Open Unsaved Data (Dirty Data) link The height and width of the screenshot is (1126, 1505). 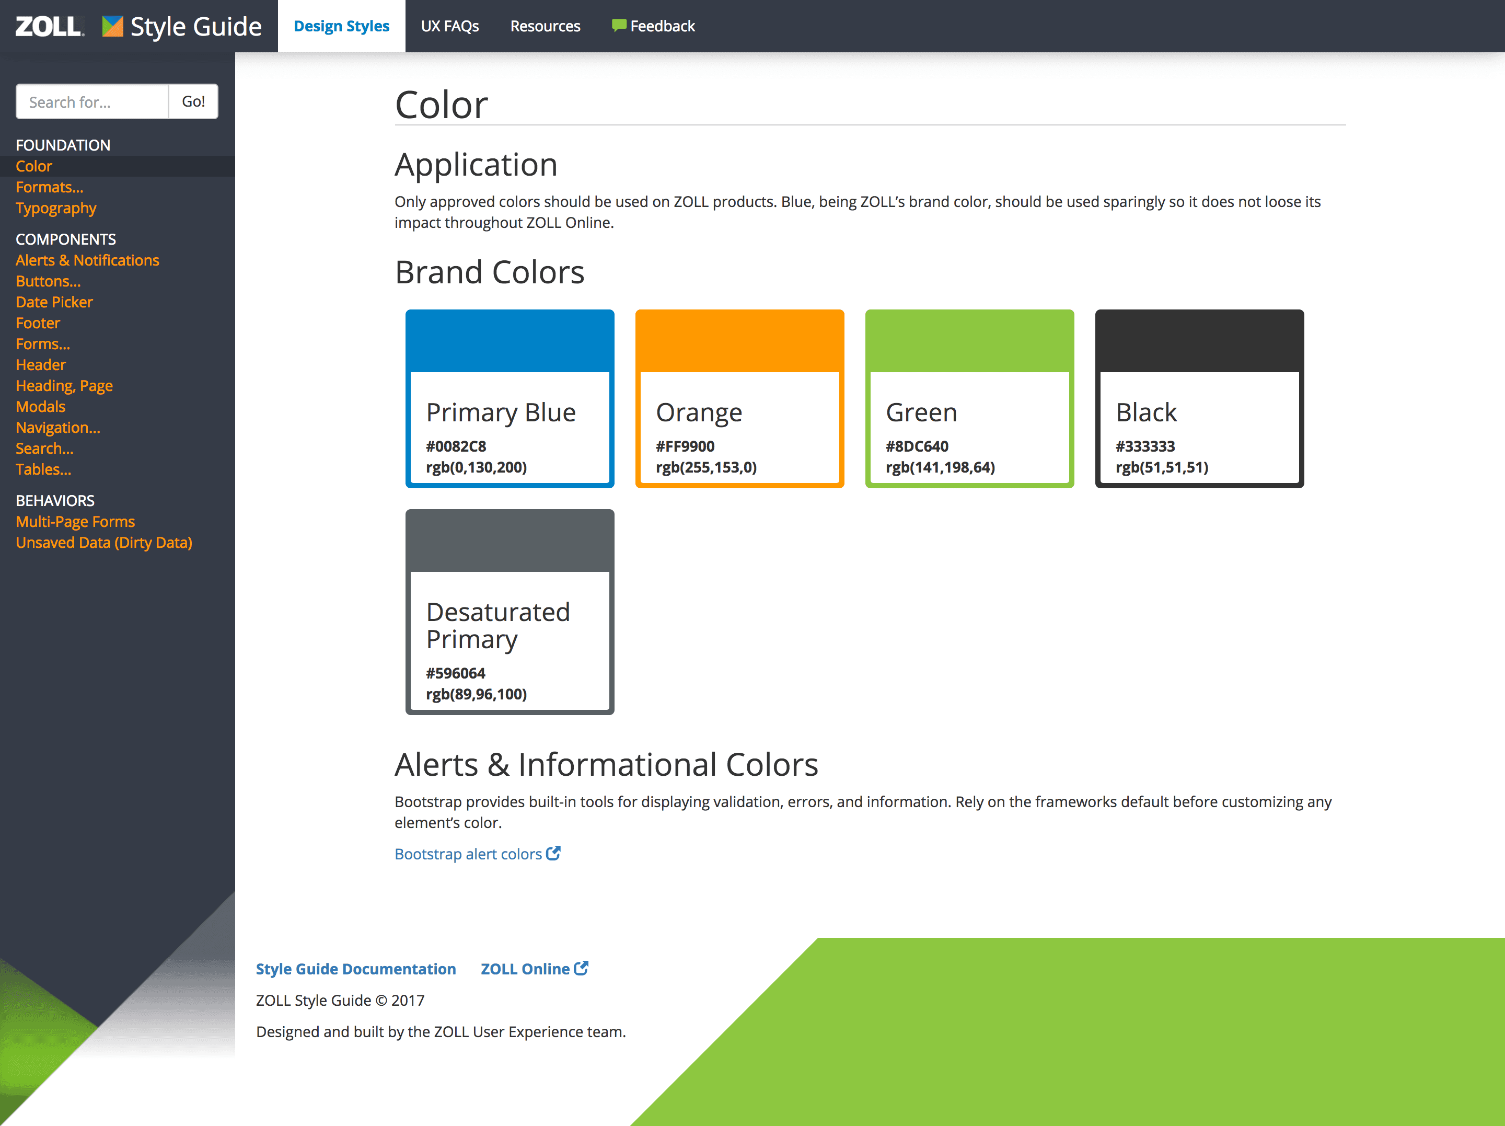point(104,543)
